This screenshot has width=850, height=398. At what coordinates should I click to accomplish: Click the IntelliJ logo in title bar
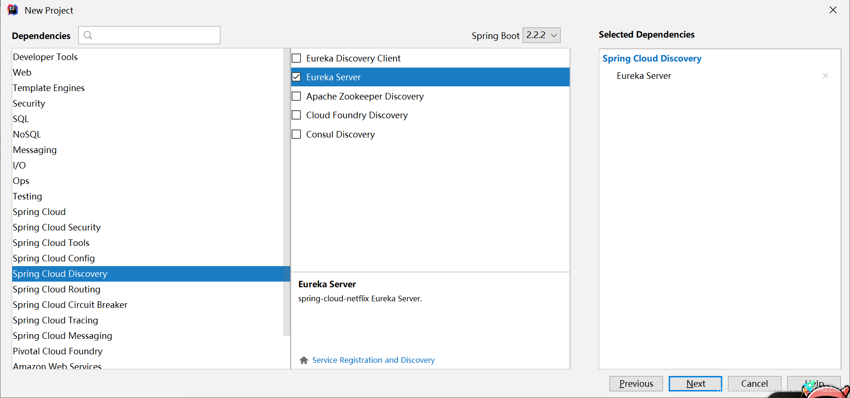13,10
